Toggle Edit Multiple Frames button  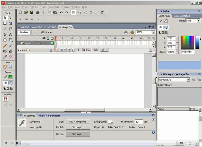click(x=69, y=50)
